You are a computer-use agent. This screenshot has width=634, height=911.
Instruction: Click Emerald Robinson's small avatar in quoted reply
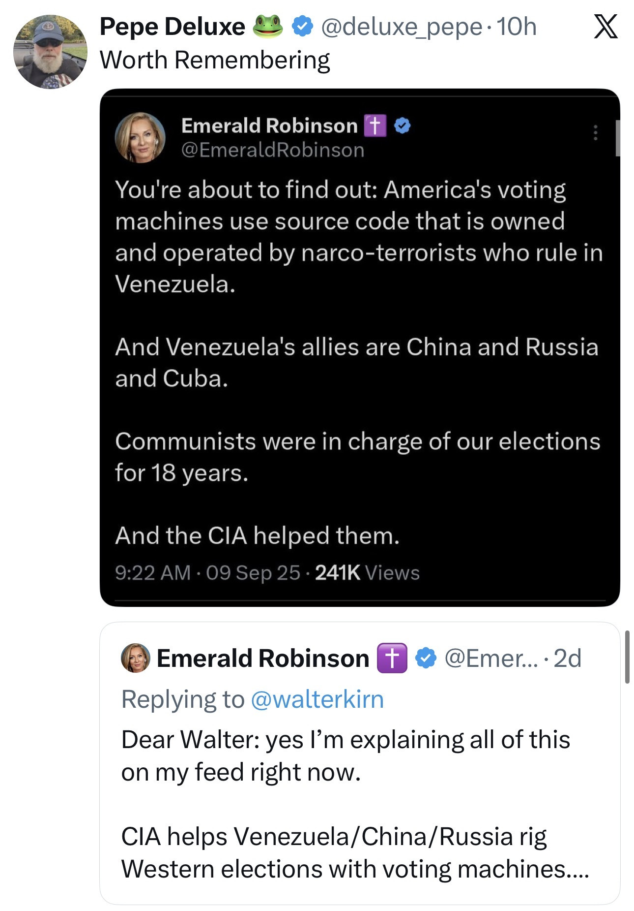135,658
